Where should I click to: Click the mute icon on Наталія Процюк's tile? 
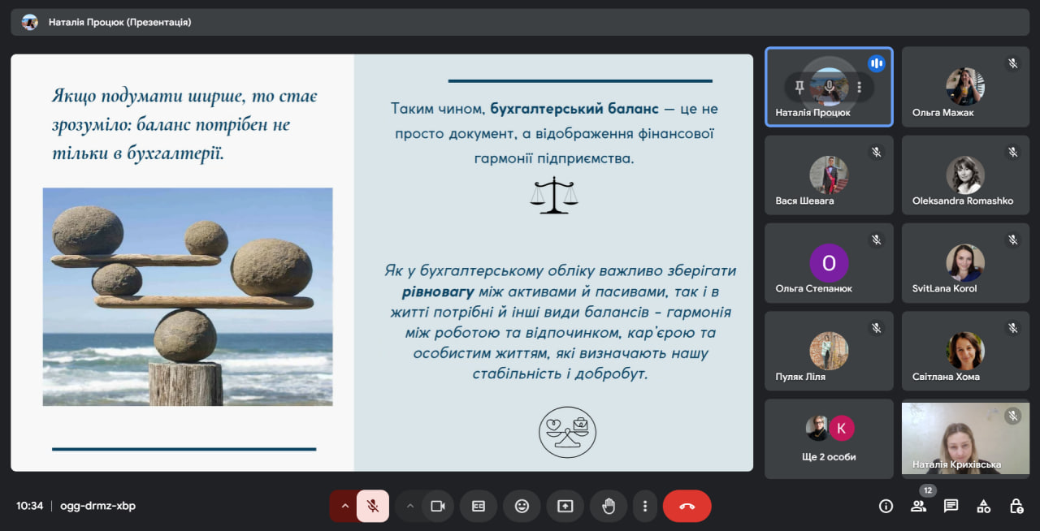point(829,87)
